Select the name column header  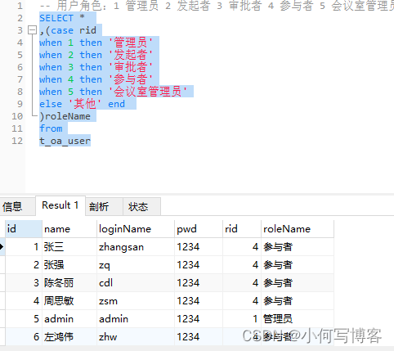[69, 229]
